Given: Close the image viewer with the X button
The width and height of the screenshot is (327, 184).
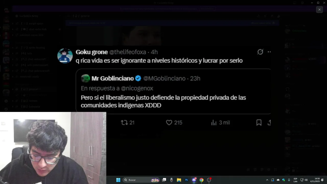Looking at the screenshot, I should (x=319, y=9).
